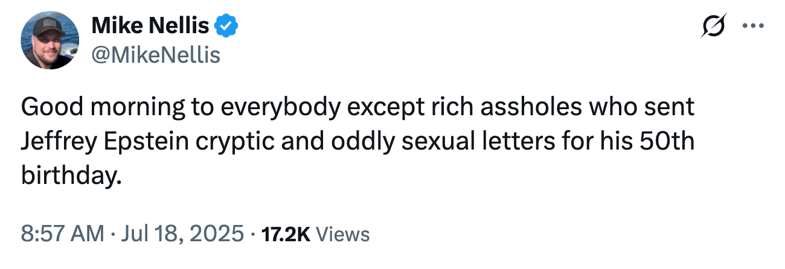Click the Jul 18, 2025 date
785x269 pixels.
pos(182,233)
